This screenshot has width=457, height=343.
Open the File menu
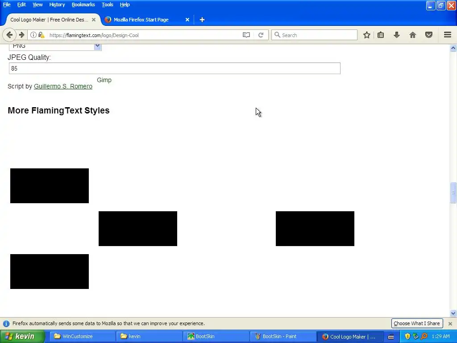7,4
